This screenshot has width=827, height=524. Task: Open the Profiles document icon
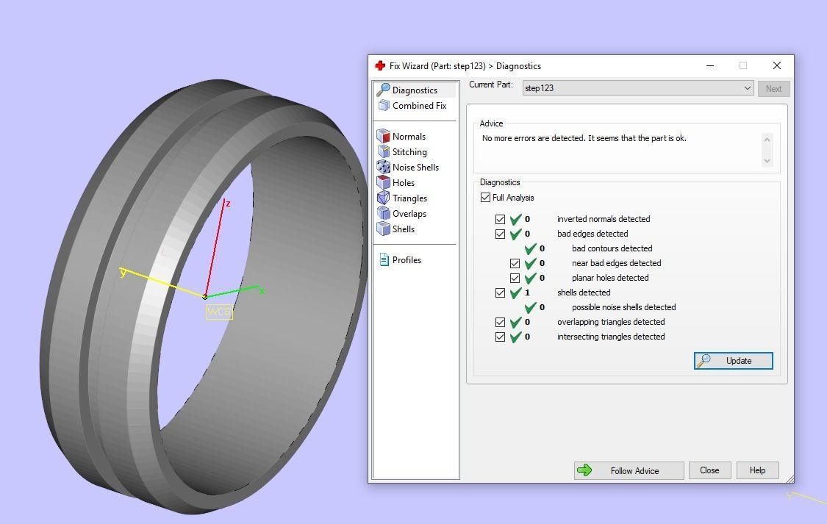tap(384, 259)
